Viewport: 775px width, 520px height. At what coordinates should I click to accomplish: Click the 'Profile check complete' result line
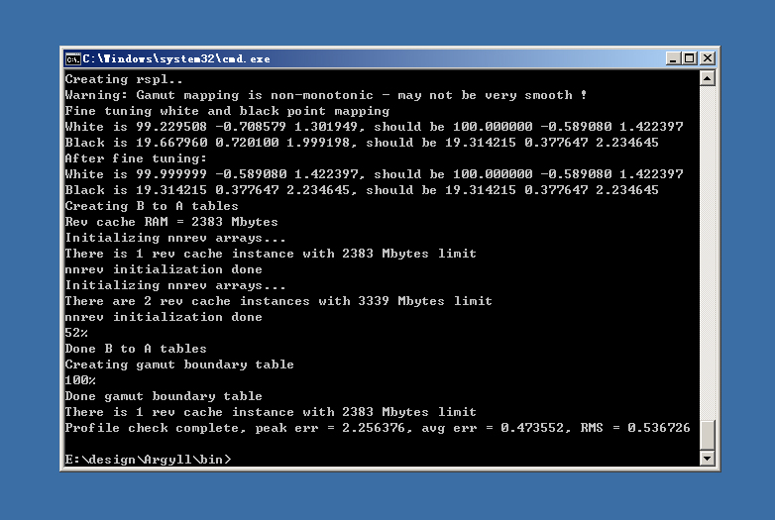pos(377,428)
